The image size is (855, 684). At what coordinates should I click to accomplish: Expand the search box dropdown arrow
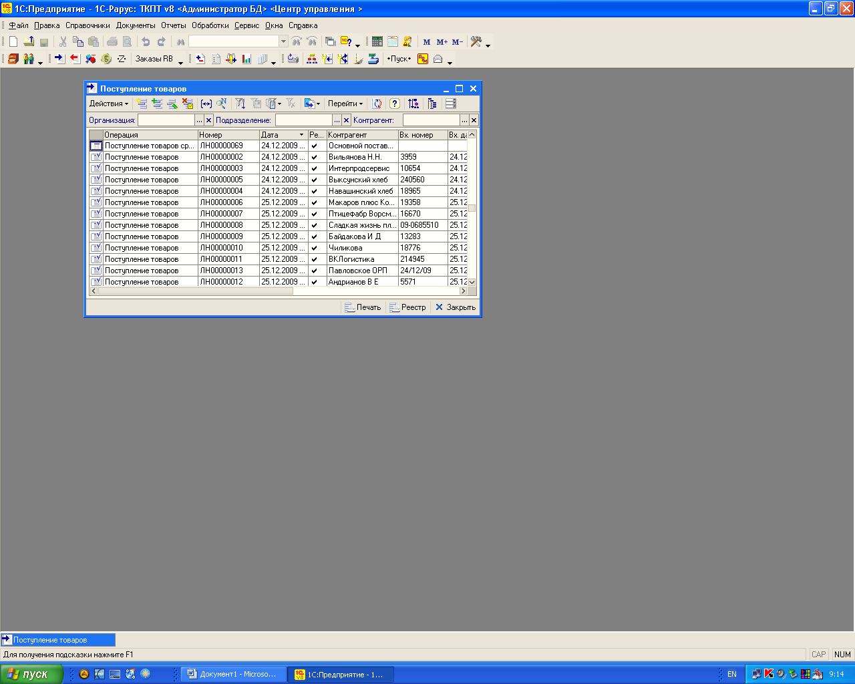click(x=283, y=41)
